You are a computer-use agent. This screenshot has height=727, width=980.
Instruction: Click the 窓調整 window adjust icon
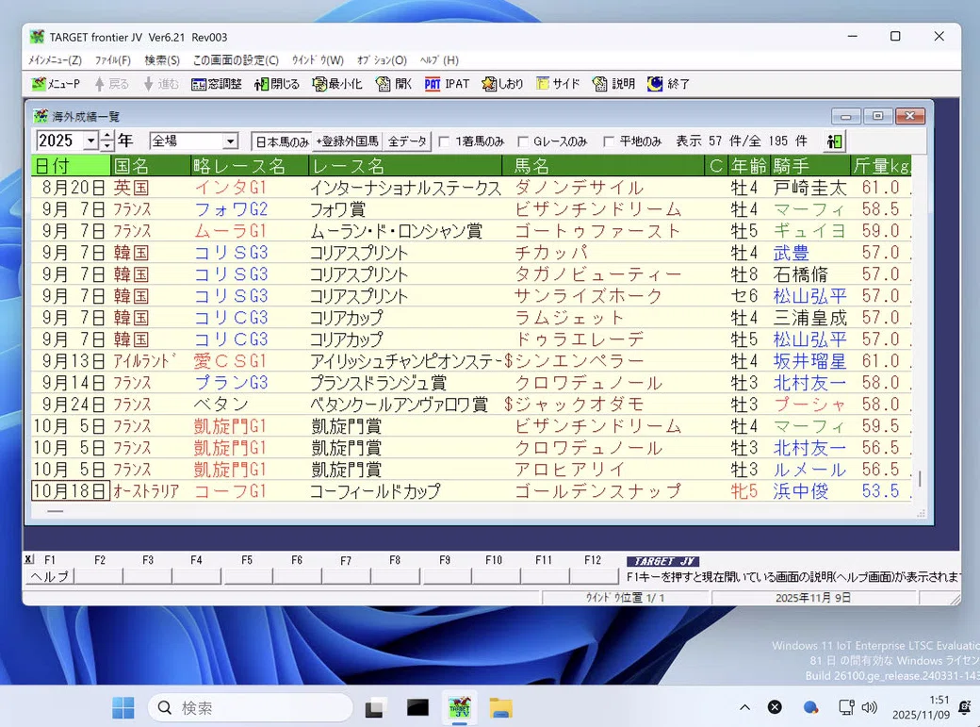[x=216, y=84]
